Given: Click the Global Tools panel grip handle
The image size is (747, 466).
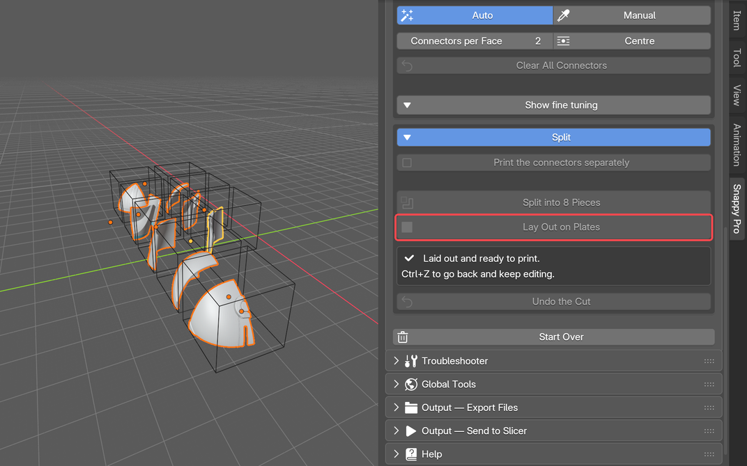Looking at the screenshot, I should [x=709, y=384].
